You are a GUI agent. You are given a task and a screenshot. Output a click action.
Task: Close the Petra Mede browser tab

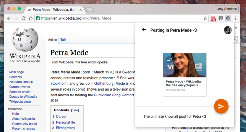point(80,10)
